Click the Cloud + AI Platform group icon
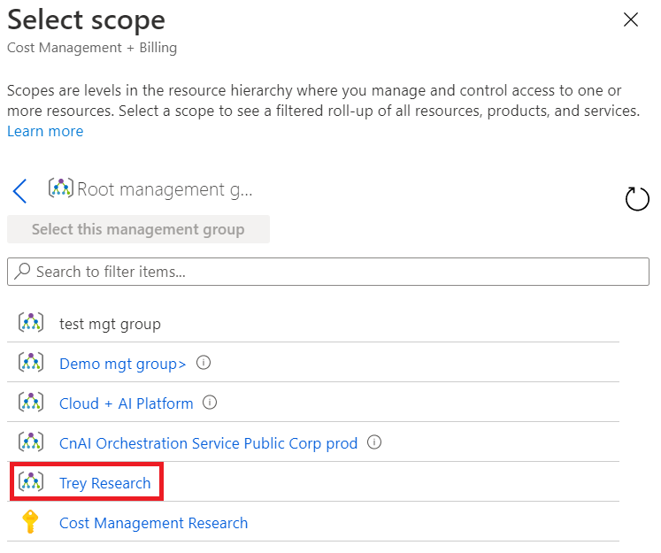The height and width of the screenshot is (553, 661). (x=31, y=403)
